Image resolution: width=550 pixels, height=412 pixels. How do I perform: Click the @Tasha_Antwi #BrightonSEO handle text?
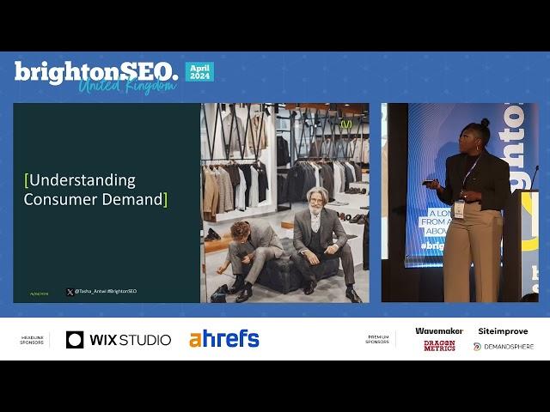(x=107, y=292)
